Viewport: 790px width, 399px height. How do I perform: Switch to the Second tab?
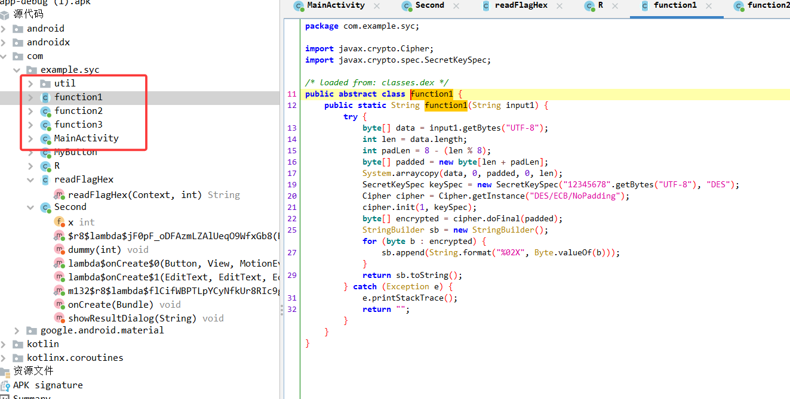point(429,5)
